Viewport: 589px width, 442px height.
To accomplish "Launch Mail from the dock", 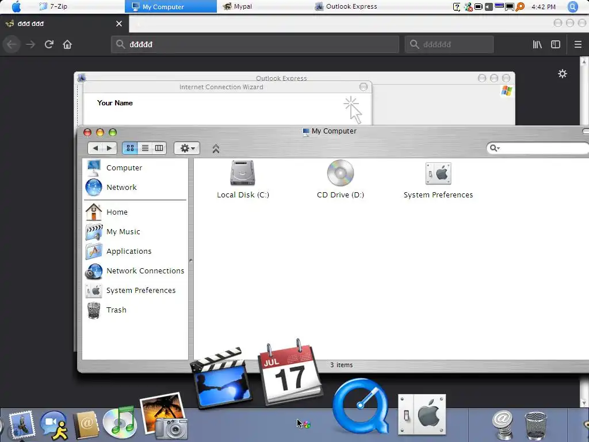I will [x=22, y=425].
